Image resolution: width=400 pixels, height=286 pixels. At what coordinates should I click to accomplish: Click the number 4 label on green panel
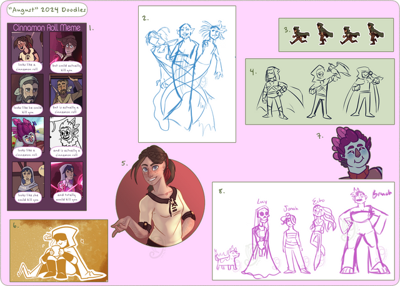coord(253,72)
